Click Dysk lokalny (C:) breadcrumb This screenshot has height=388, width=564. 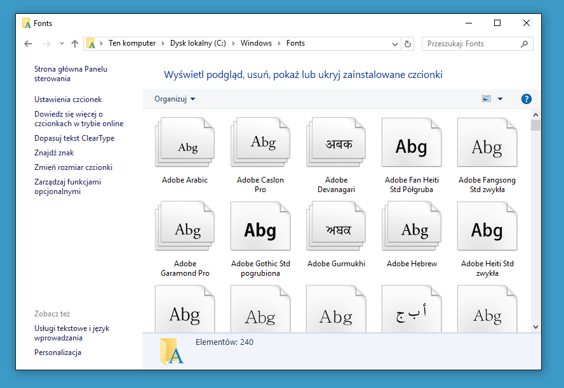coord(198,44)
